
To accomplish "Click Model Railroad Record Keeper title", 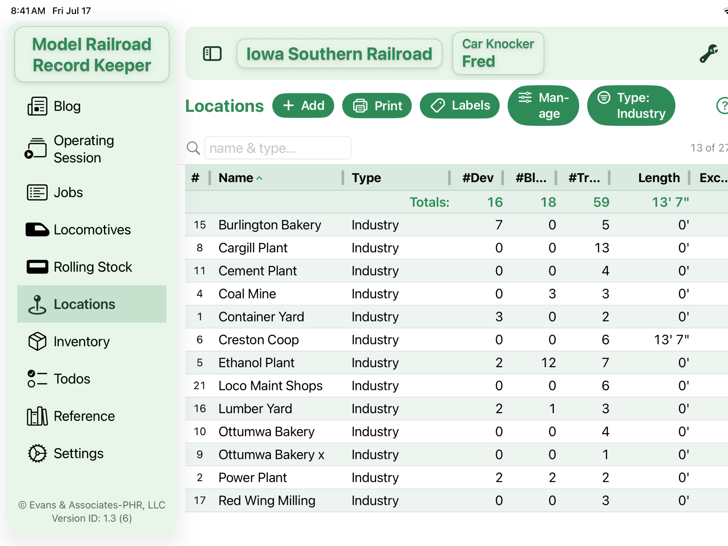I will (92, 55).
